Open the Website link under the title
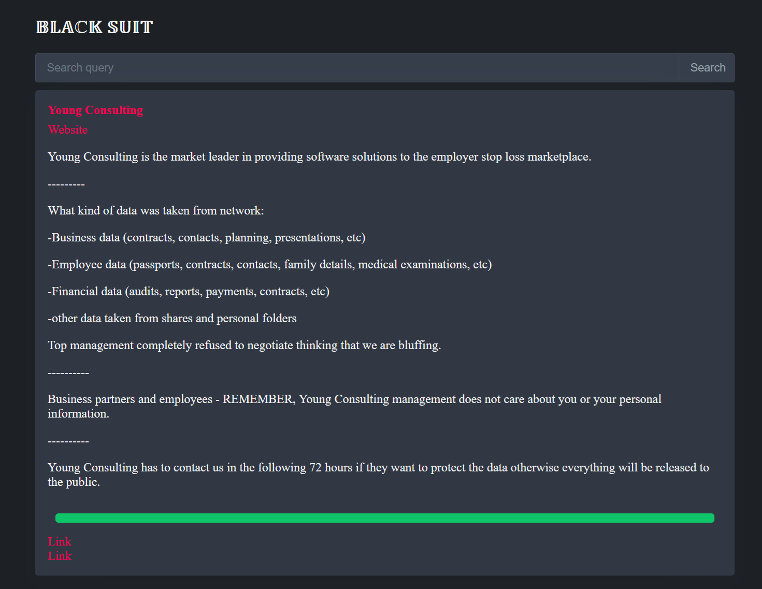Screen dimensions: 762x589 click(68, 130)
